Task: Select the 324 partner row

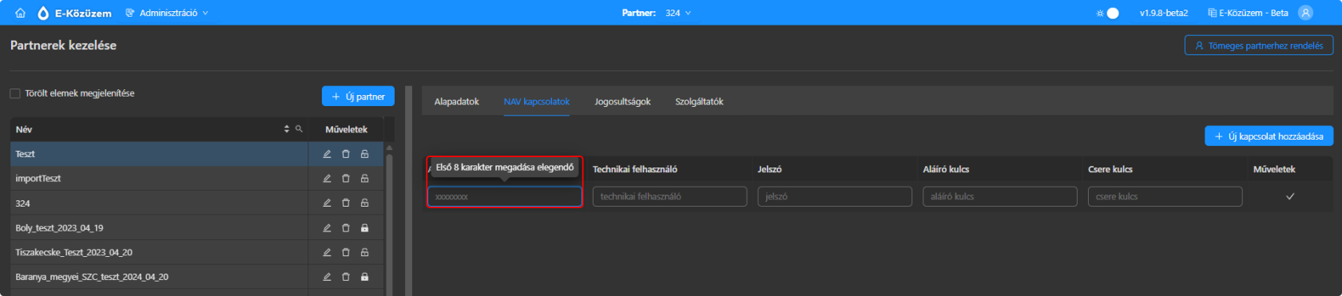Action: 197,203
